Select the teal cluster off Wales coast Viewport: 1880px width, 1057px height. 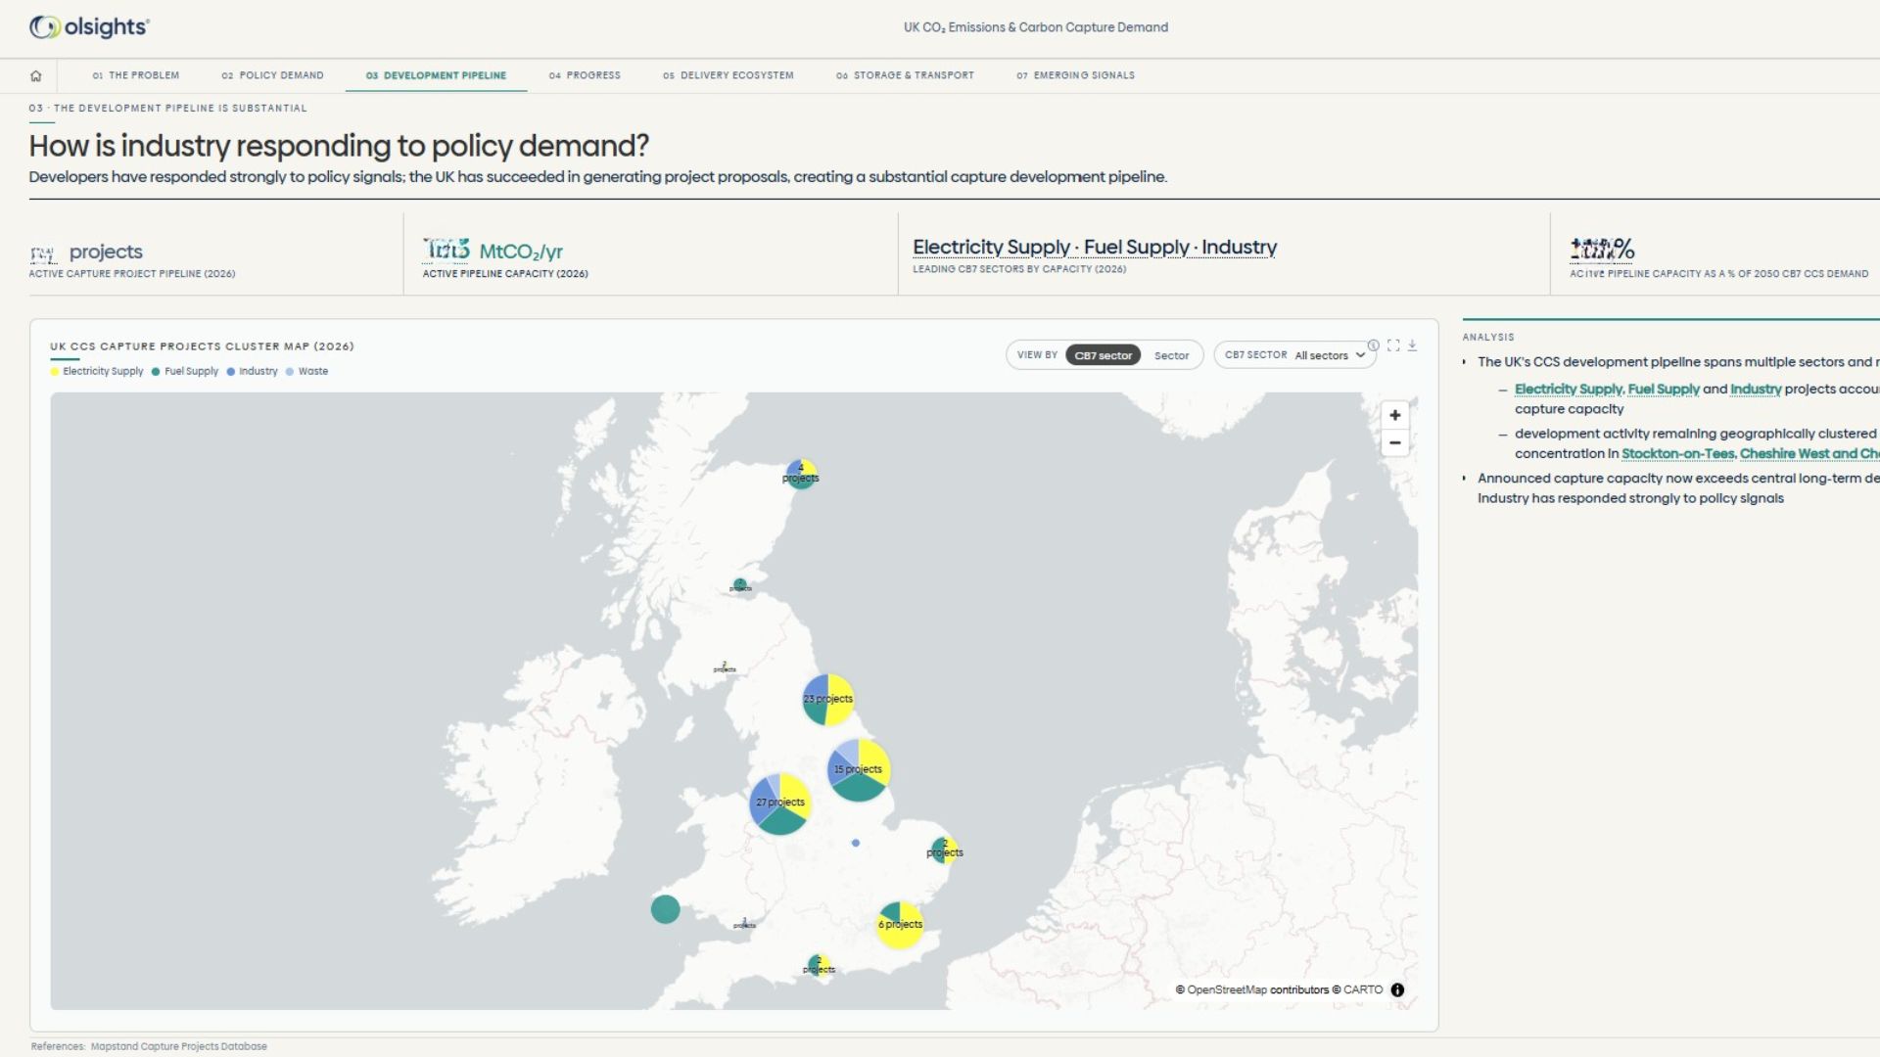pos(665,909)
